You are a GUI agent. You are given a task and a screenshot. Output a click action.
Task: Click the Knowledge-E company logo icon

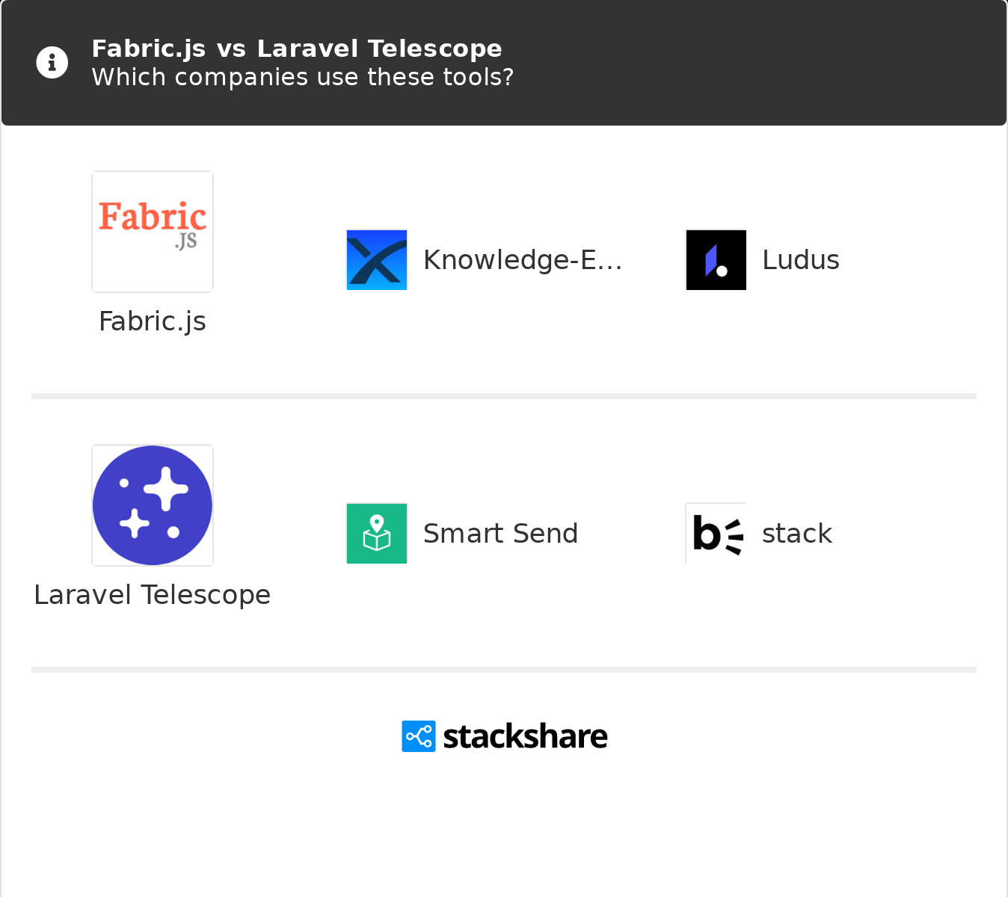click(x=377, y=260)
